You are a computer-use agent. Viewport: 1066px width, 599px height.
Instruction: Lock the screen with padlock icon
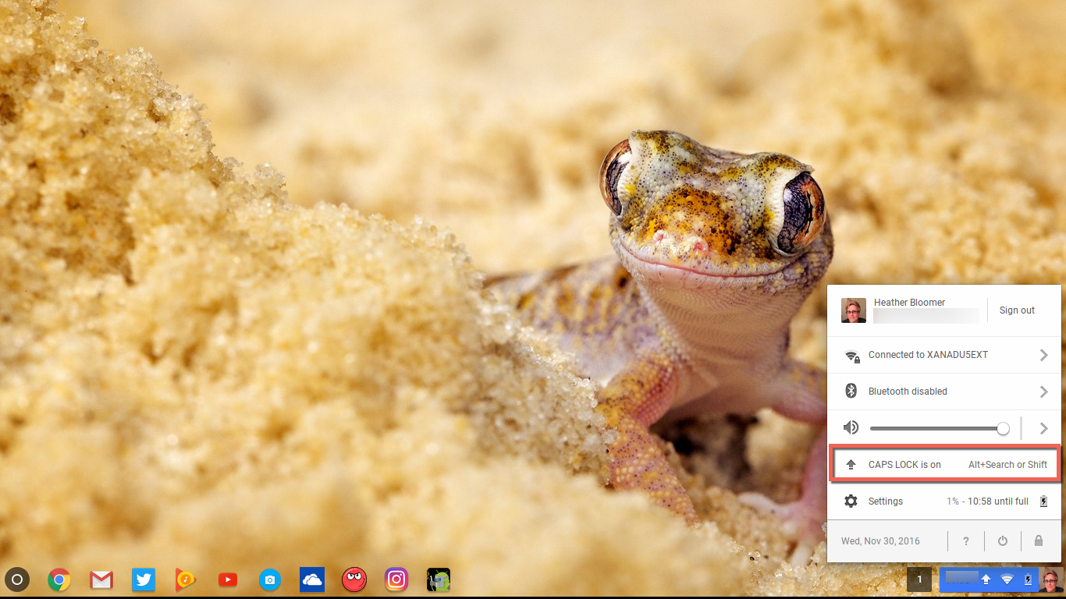(x=1039, y=541)
